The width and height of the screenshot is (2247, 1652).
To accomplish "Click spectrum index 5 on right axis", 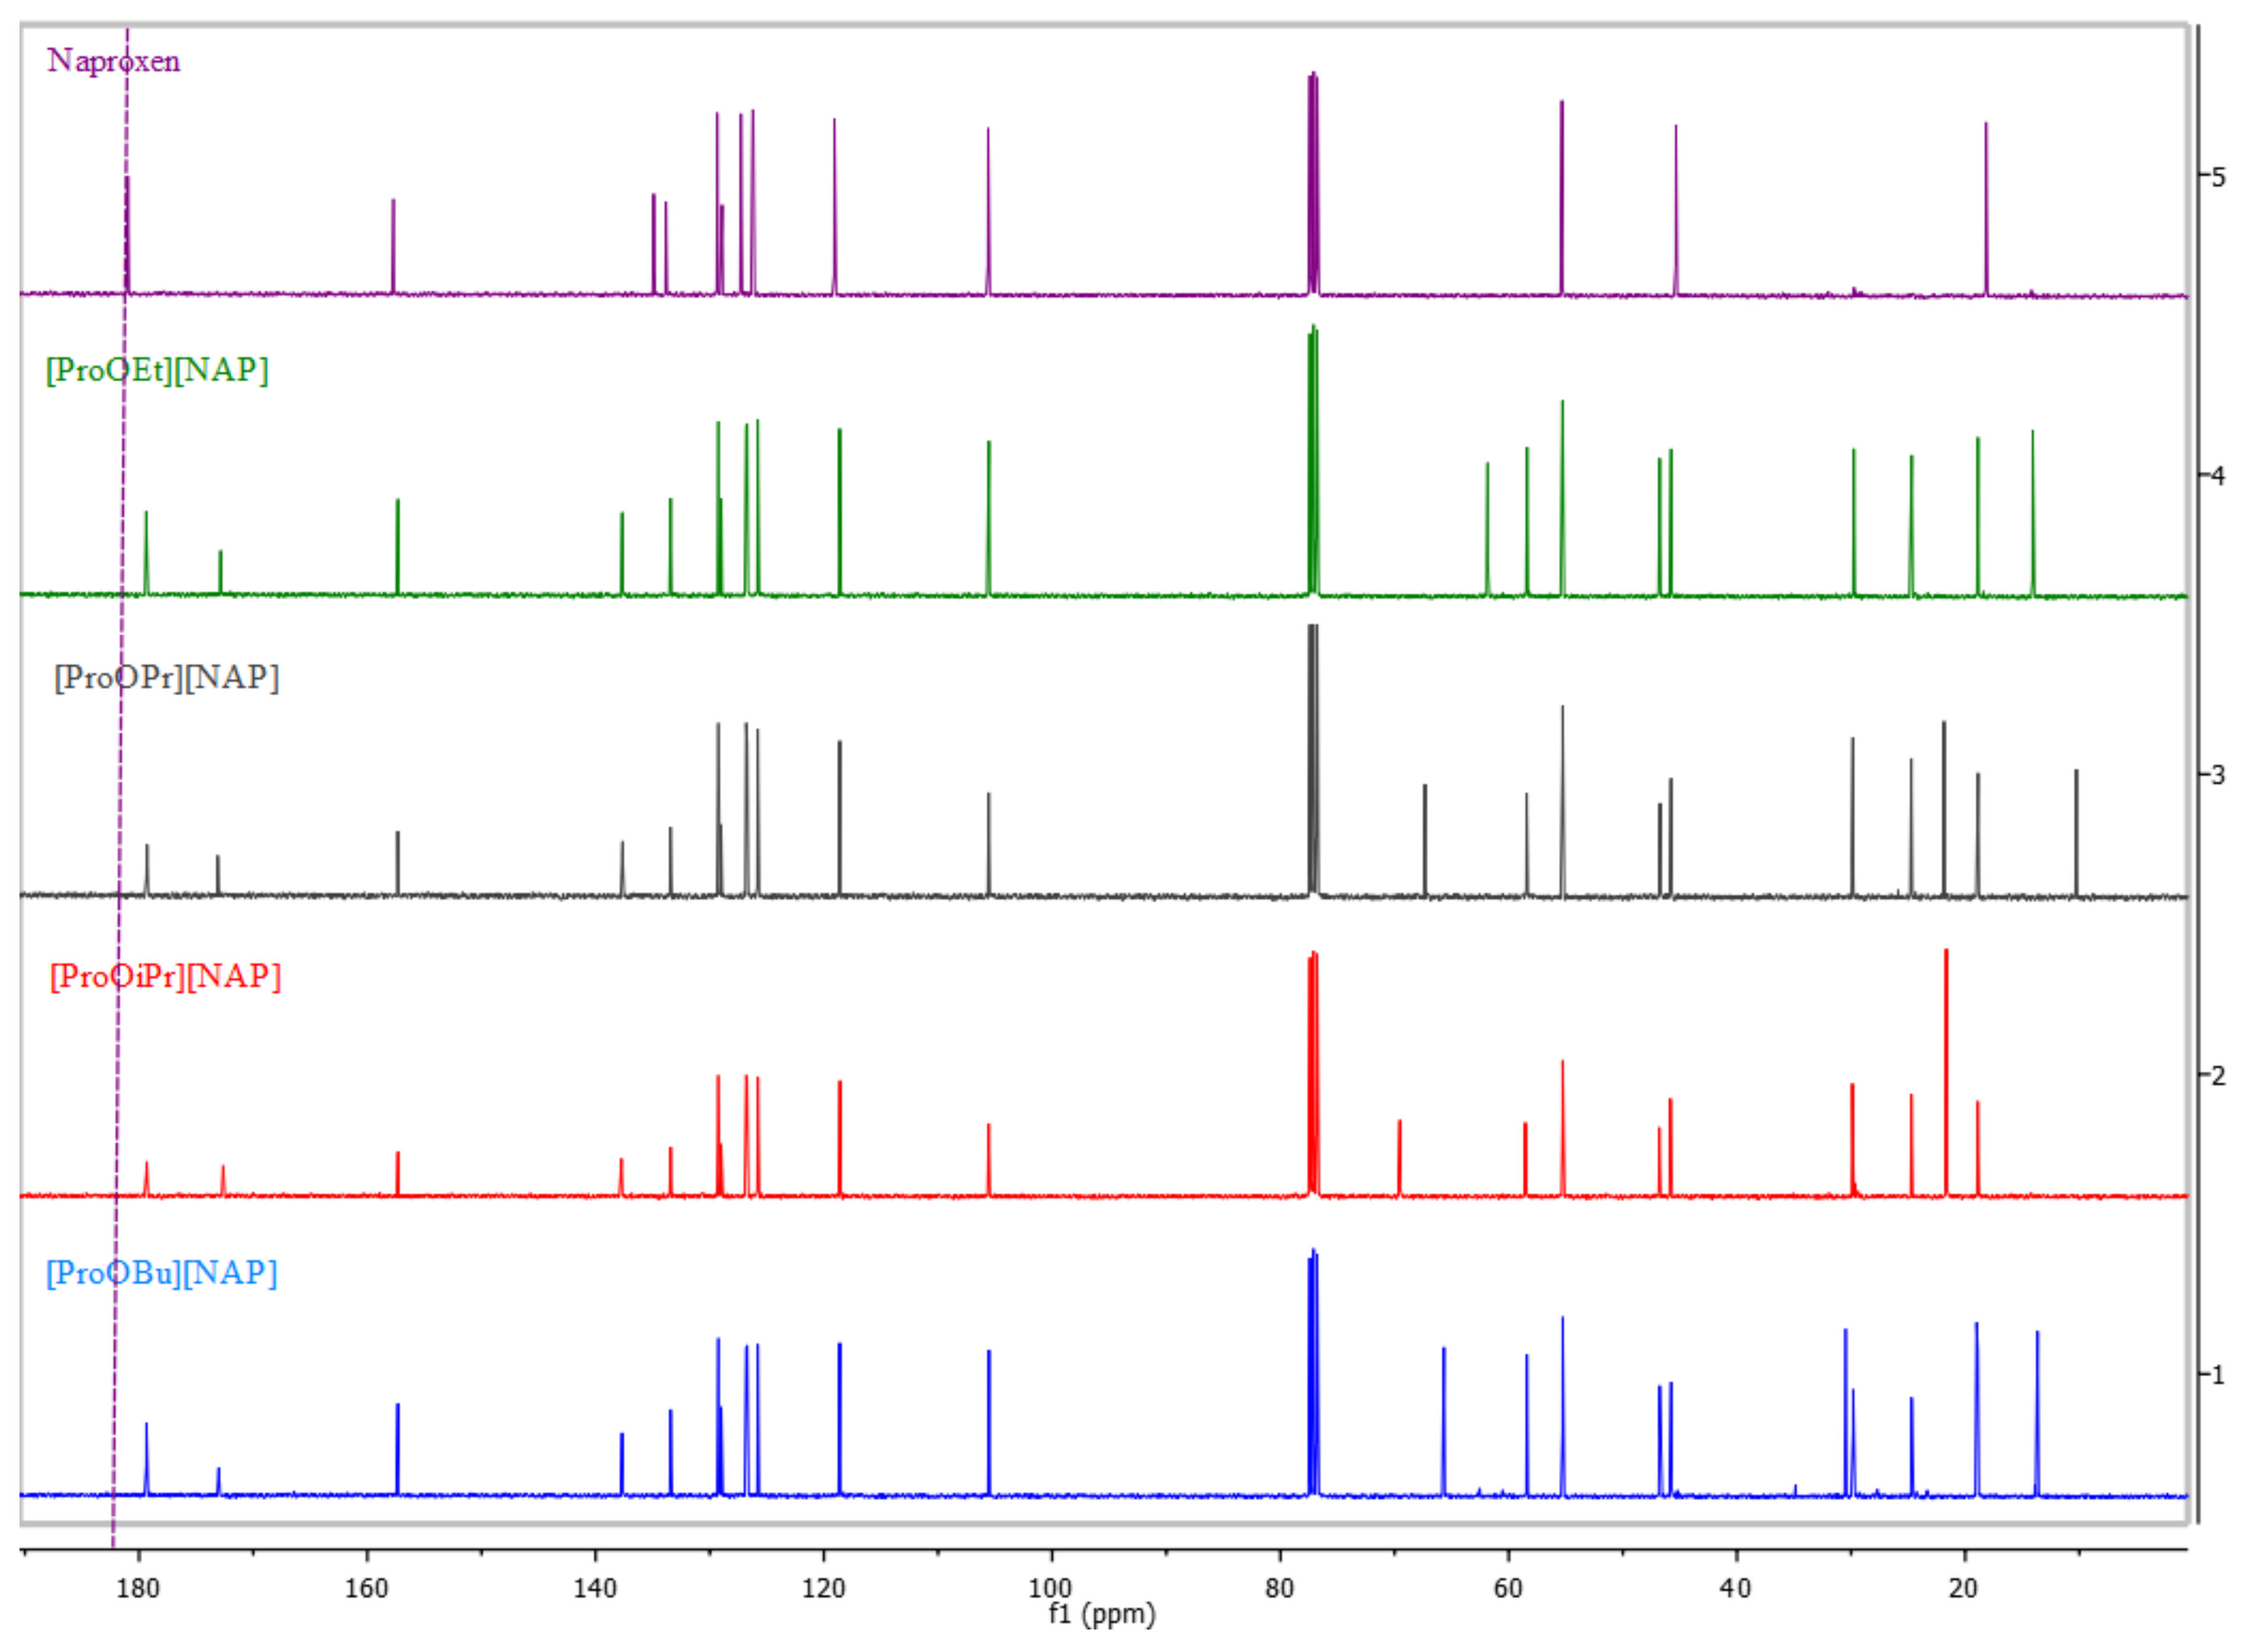I will [2218, 178].
